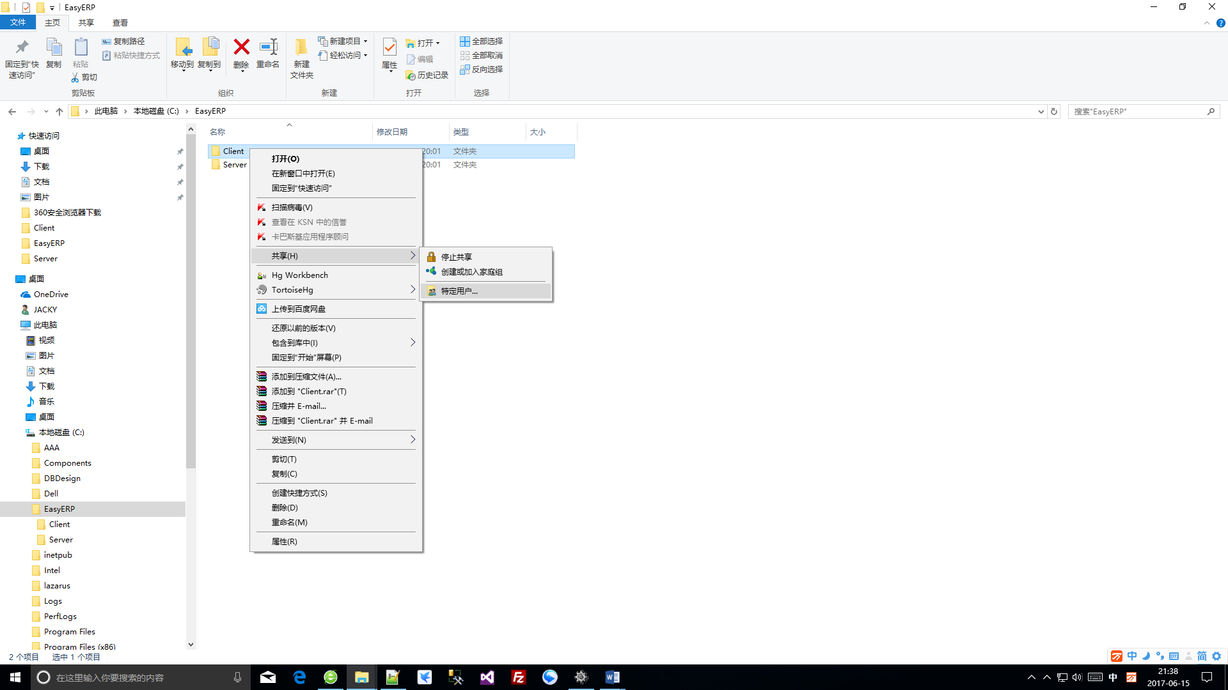Click Pin to Quick Access icon
Image resolution: width=1228 pixels, height=690 pixels.
[x=22, y=47]
